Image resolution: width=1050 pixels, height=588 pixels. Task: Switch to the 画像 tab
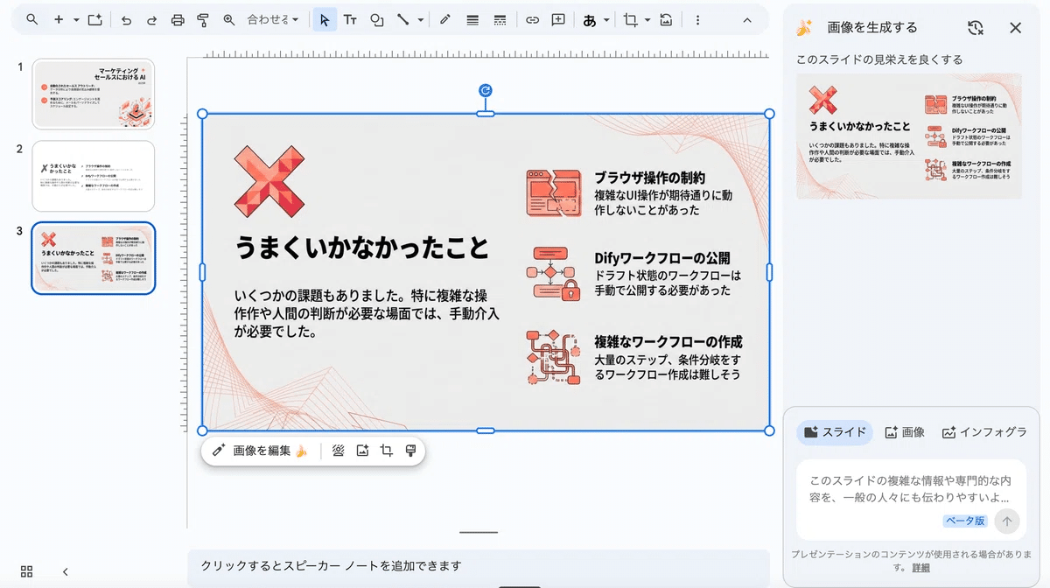(x=905, y=432)
